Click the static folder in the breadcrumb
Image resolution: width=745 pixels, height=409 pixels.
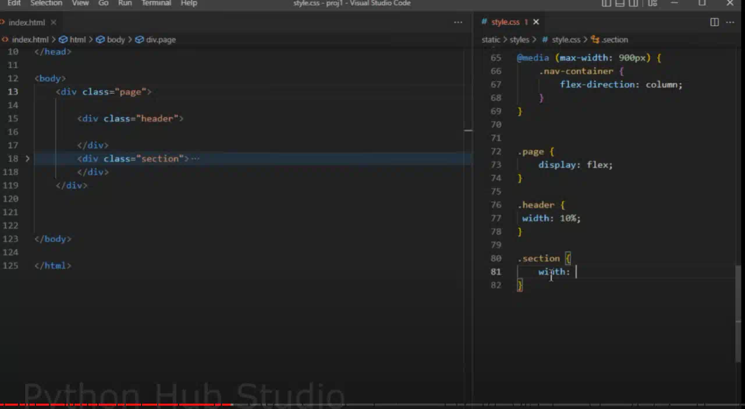491,40
